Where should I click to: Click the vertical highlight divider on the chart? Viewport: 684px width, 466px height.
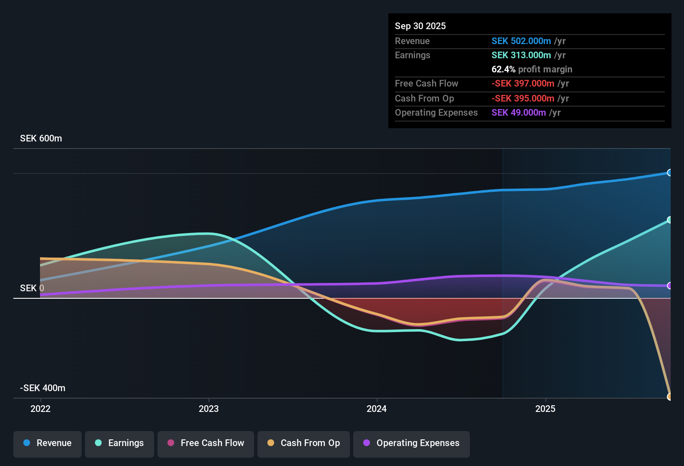tap(503, 270)
